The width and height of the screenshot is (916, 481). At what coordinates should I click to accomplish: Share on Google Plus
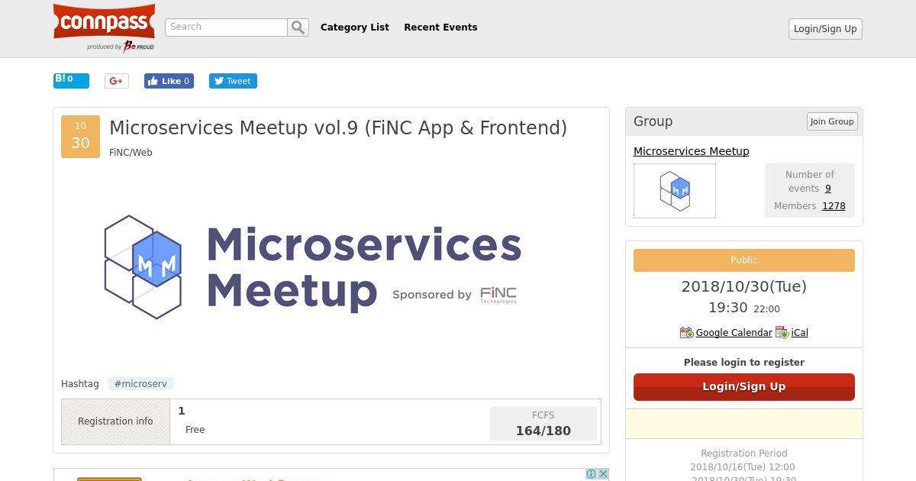point(116,81)
